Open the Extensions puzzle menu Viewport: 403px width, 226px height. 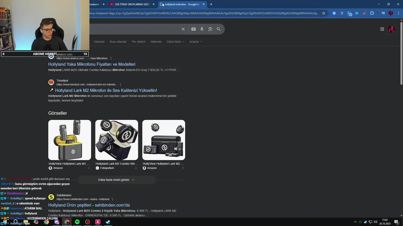372,13
